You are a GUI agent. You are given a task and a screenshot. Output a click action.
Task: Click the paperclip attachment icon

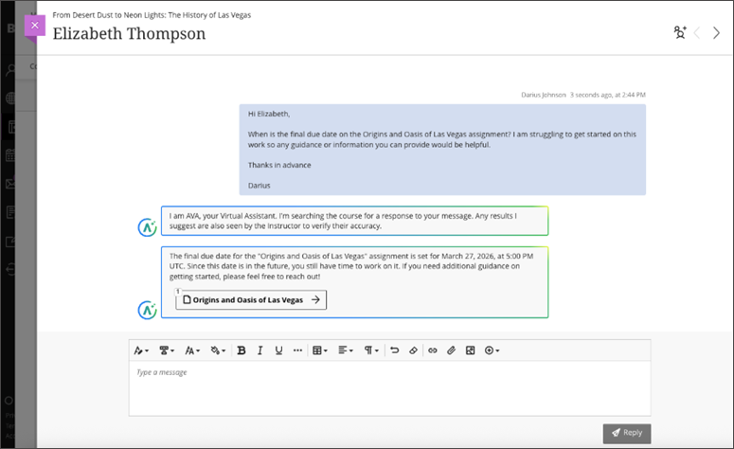click(x=452, y=350)
